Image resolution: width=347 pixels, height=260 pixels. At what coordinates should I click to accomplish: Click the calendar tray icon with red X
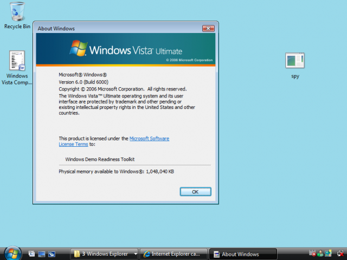click(312, 253)
